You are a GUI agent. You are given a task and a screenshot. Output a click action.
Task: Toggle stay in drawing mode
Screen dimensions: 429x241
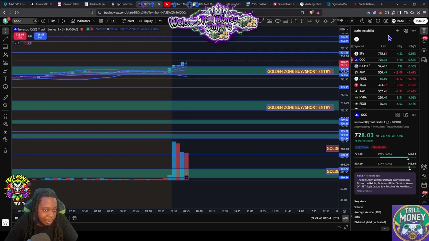point(5,124)
